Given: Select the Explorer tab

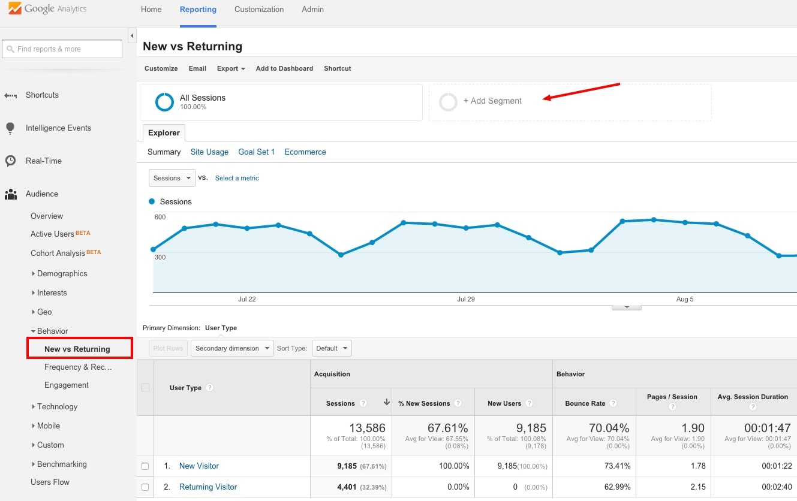Looking at the screenshot, I should click(x=164, y=133).
